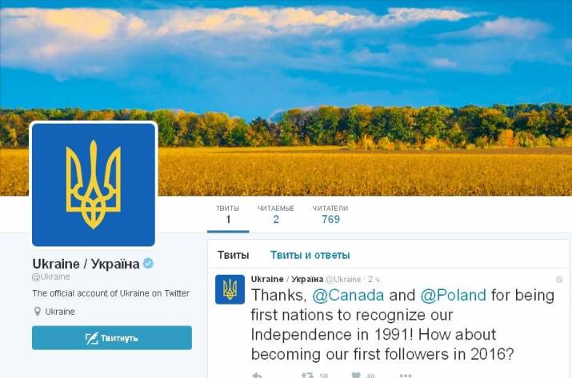The image size is (572, 378).
Task: Like the tweet with the heart icon
Action: 356,375
